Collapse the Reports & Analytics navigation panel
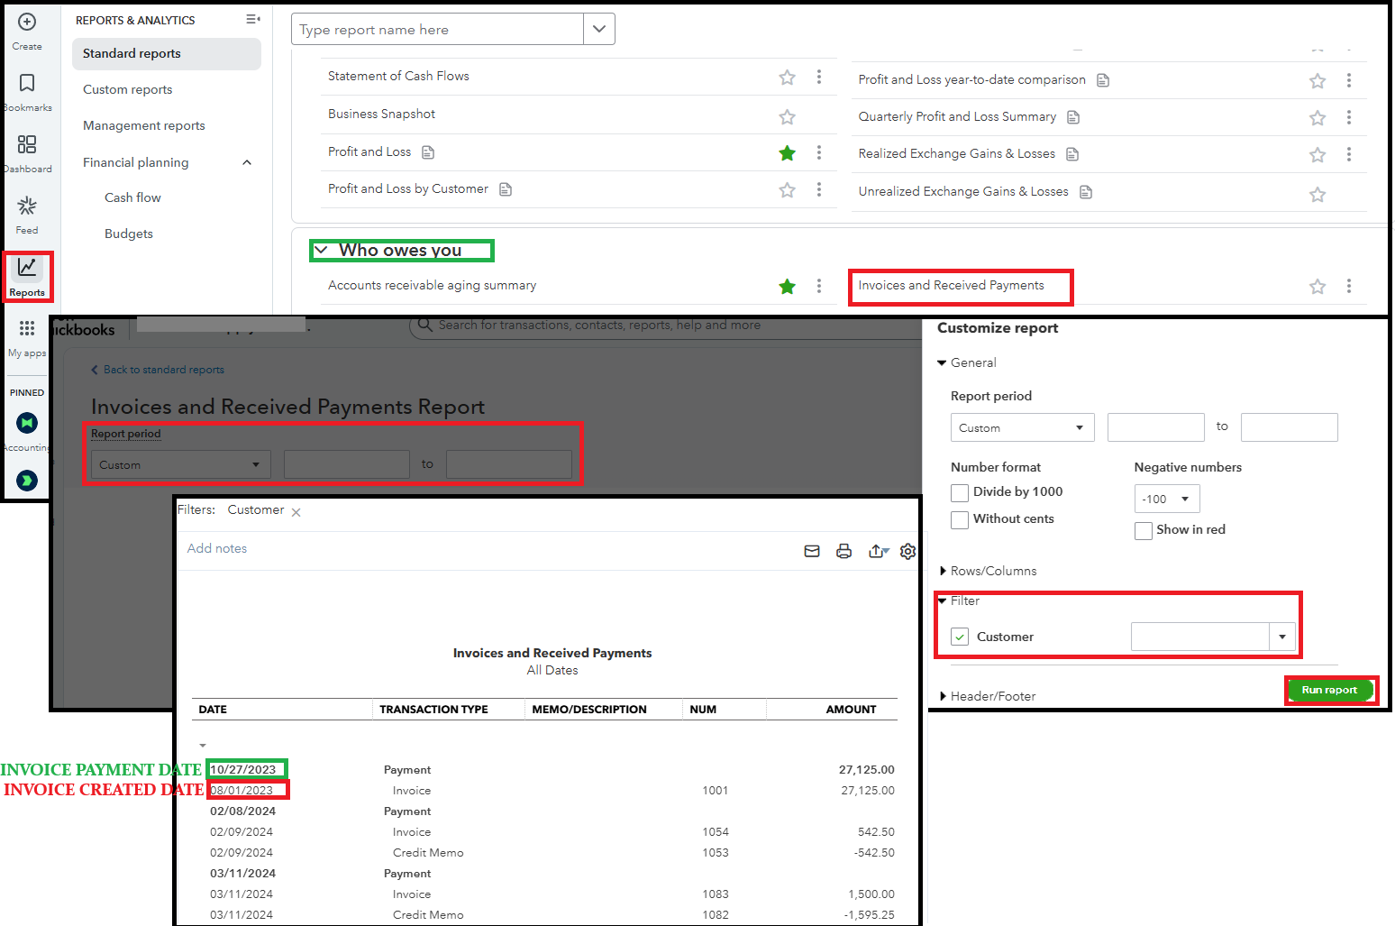 pyautogui.click(x=253, y=19)
